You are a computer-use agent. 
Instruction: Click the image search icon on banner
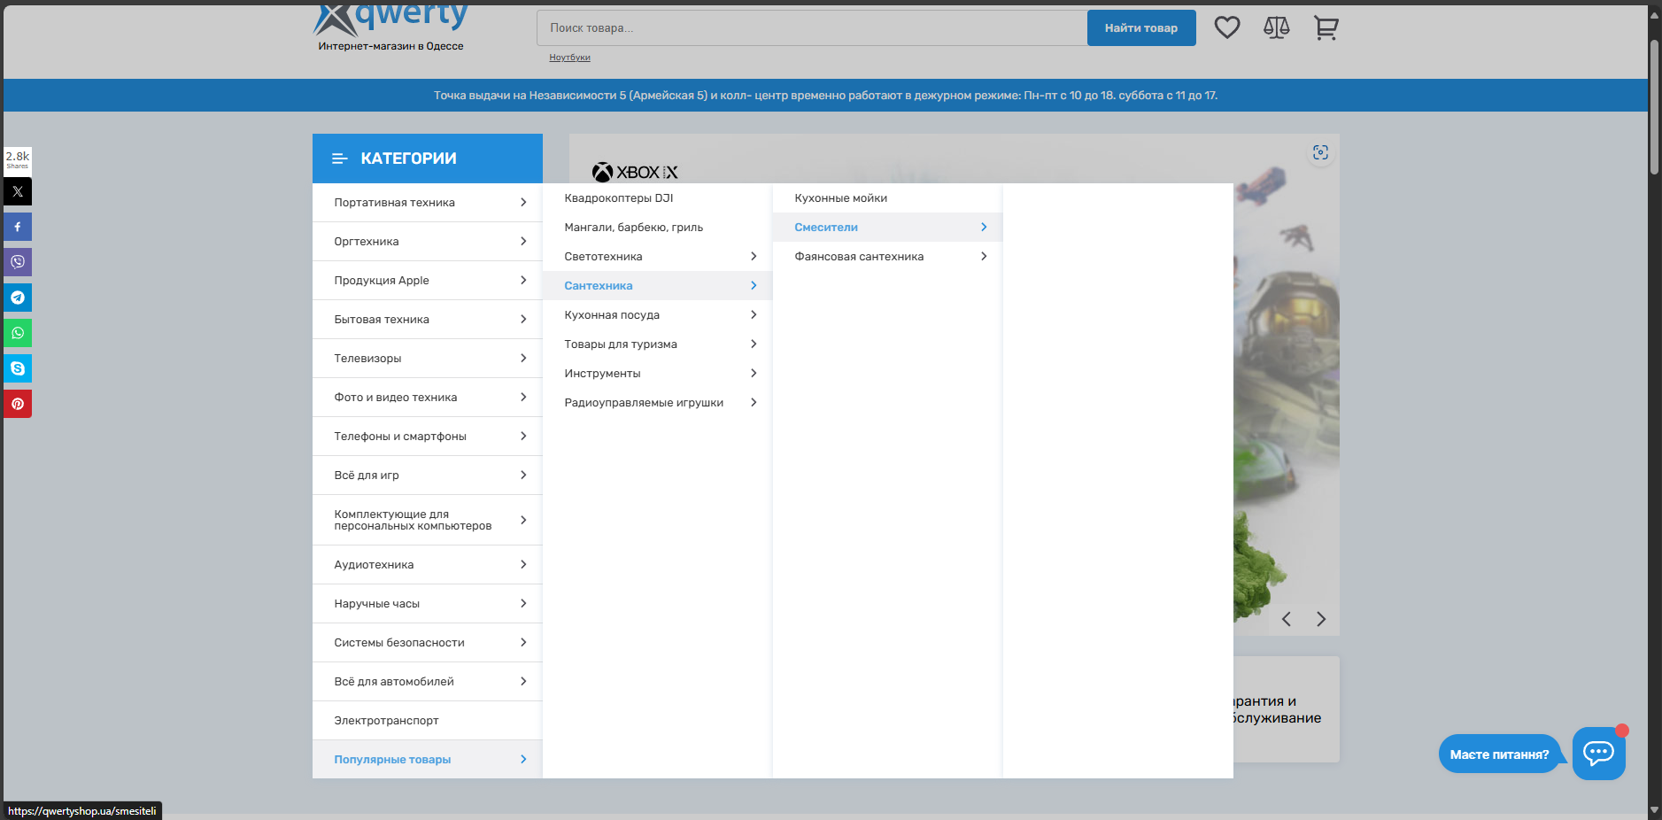pos(1320,153)
